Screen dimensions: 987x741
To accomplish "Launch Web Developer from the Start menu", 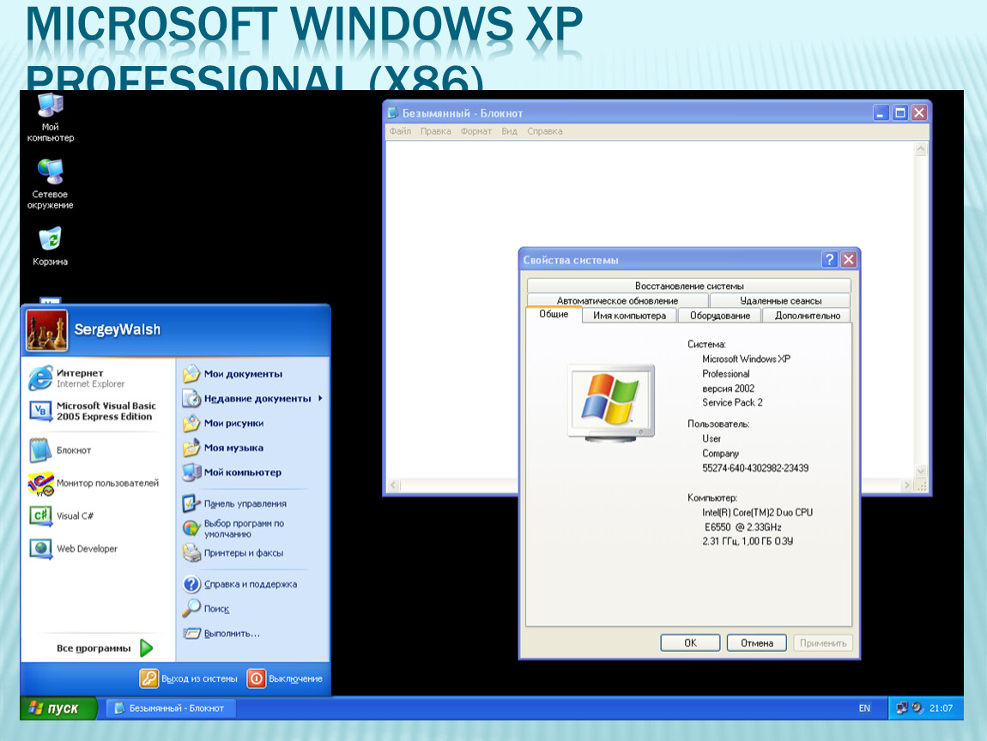I will [73, 549].
